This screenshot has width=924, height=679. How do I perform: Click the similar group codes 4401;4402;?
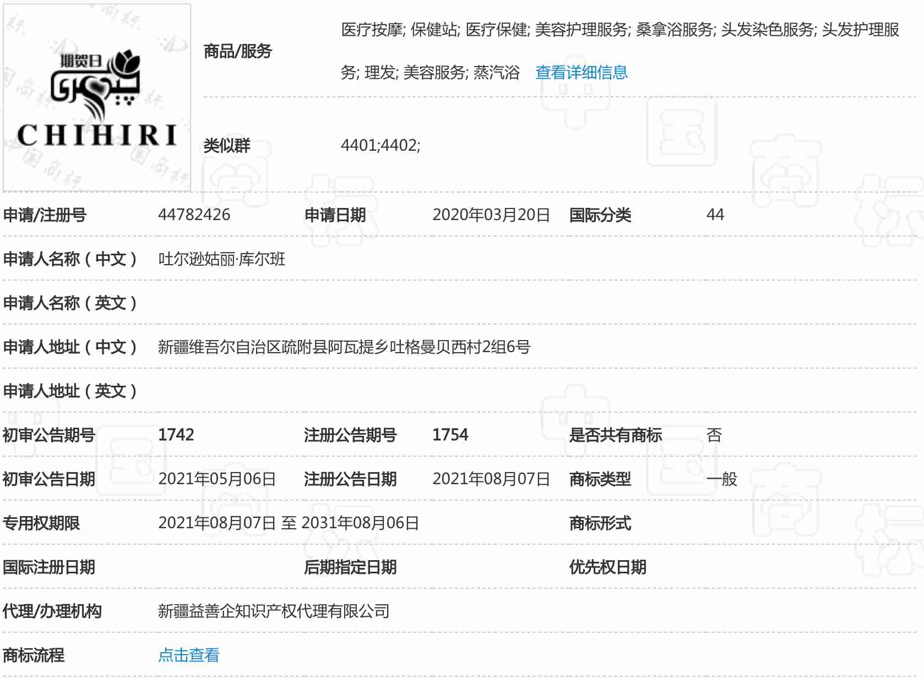pyautogui.click(x=380, y=145)
